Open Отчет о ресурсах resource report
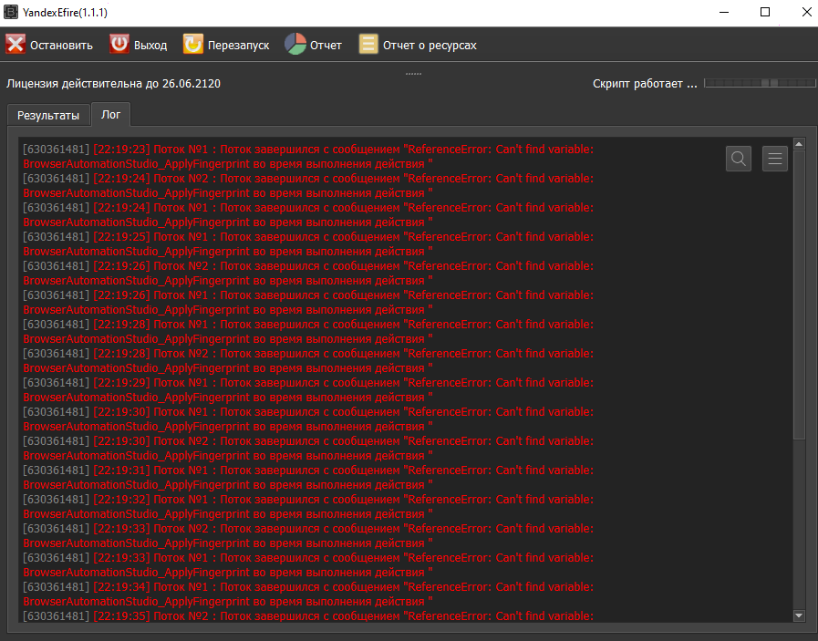The height and width of the screenshot is (641, 818). [418, 45]
